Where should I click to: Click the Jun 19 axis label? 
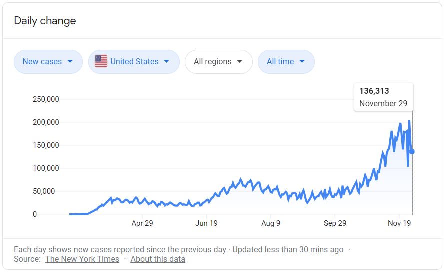[x=206, y=223]
